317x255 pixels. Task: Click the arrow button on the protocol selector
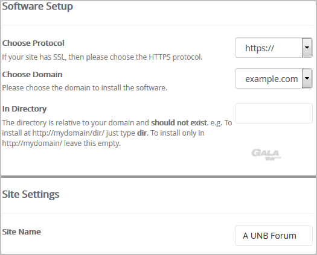(x=307, y=48)
